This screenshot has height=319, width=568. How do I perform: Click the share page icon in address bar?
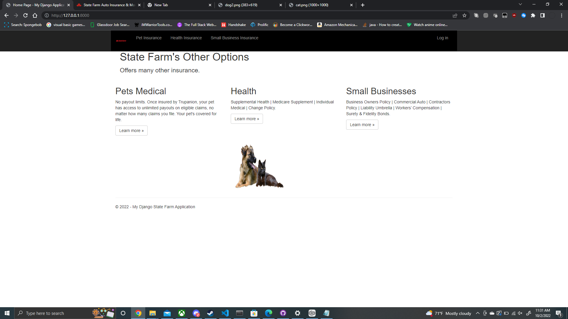455,15
